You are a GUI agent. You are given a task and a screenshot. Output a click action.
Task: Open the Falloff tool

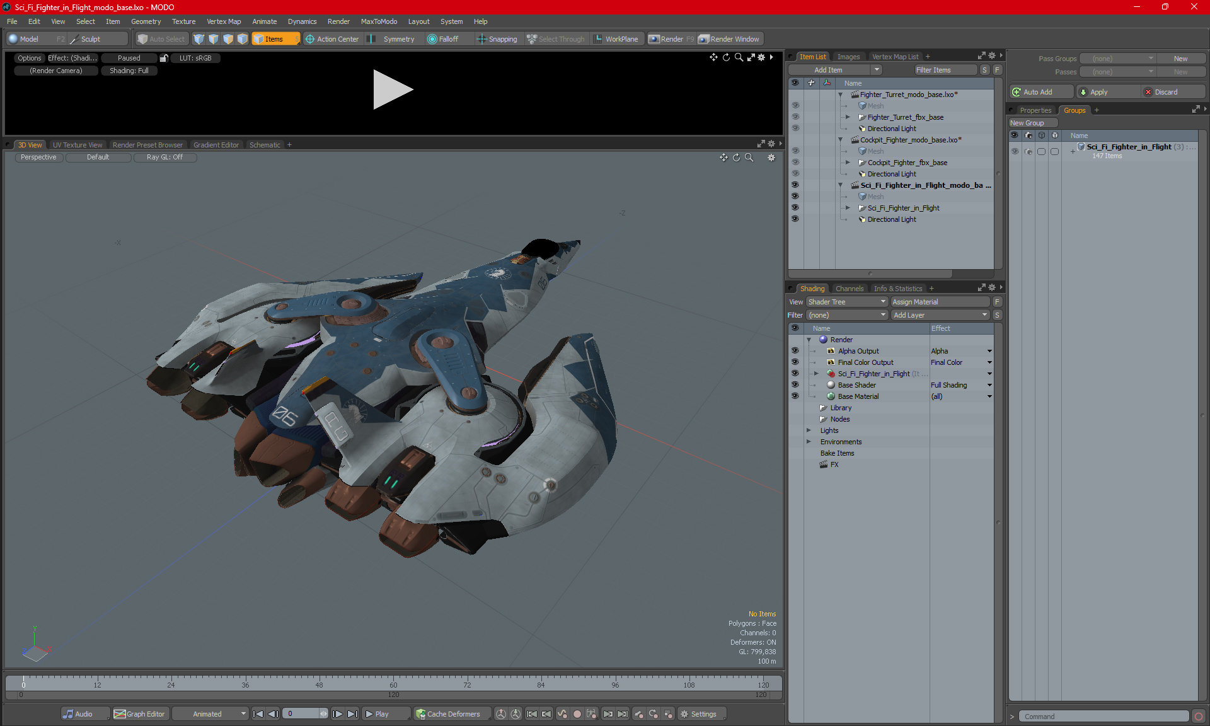point(443,39)
